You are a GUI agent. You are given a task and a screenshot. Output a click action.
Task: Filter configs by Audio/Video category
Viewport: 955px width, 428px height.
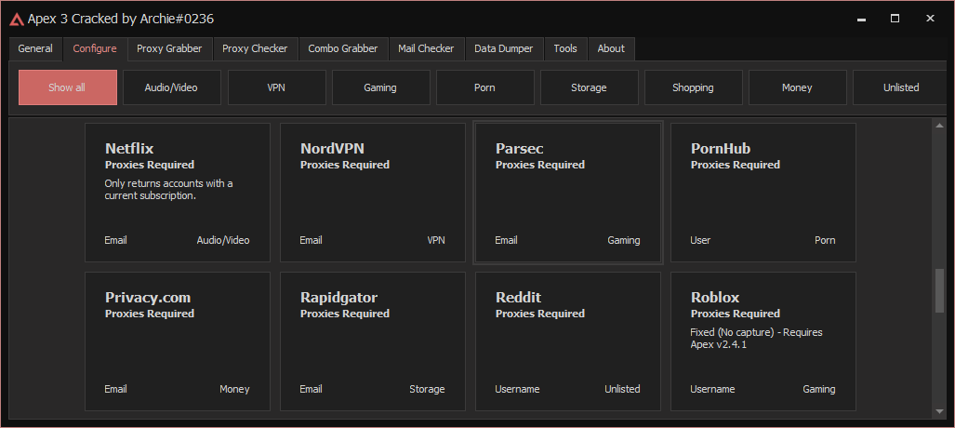(171, 87)
